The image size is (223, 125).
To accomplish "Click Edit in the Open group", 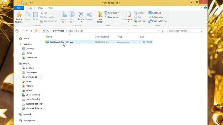I will [138, 17].
